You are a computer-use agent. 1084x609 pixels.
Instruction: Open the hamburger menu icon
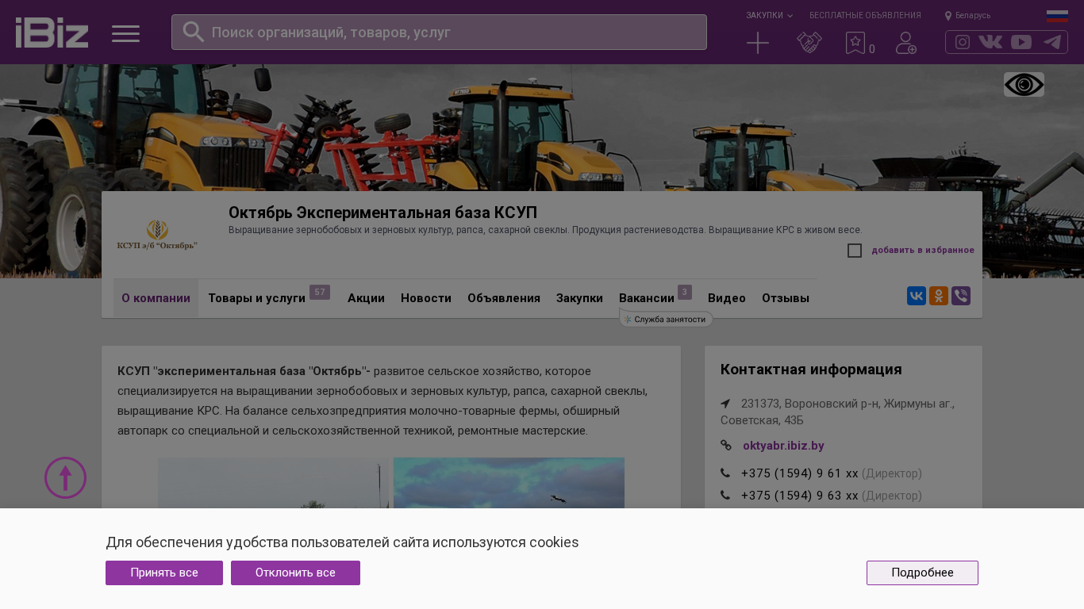point(125,33)
